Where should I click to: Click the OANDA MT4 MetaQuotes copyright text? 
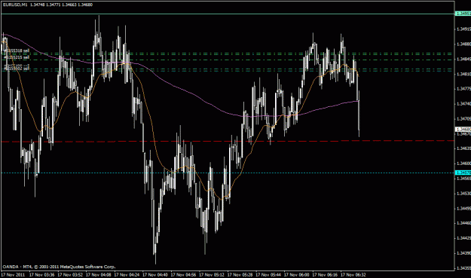tap(60, 267)
